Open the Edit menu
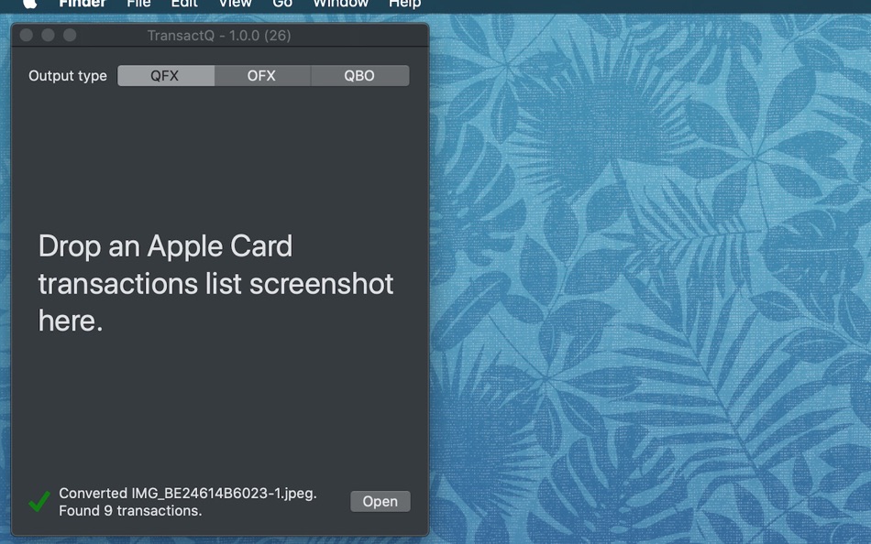The height and width of the screenshot is (544, 871). (184, 4)
